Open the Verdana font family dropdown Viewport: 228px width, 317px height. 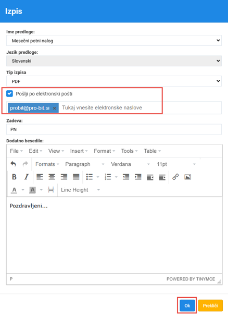click(x=130, y=164)
